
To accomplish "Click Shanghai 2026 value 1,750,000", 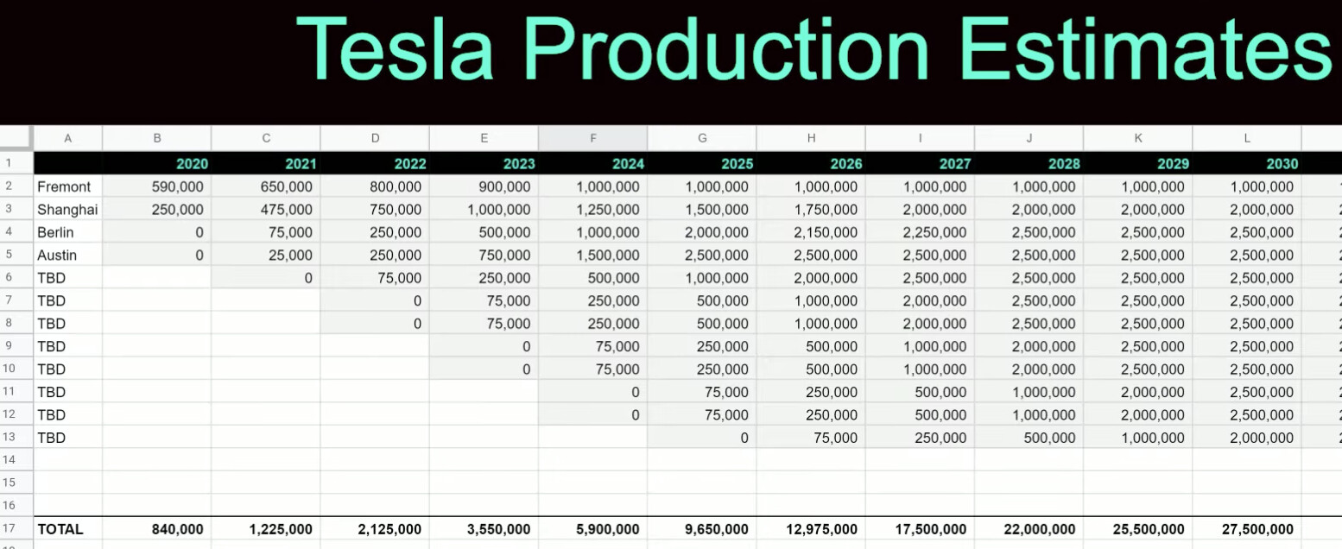I will point(811,209).
